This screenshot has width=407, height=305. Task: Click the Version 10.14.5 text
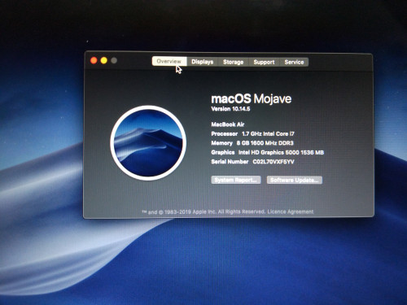[x=230, y=109]
